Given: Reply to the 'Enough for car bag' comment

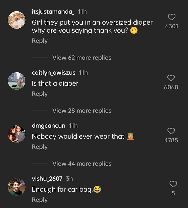Looking at the screenshot, I should coord(40,200).
